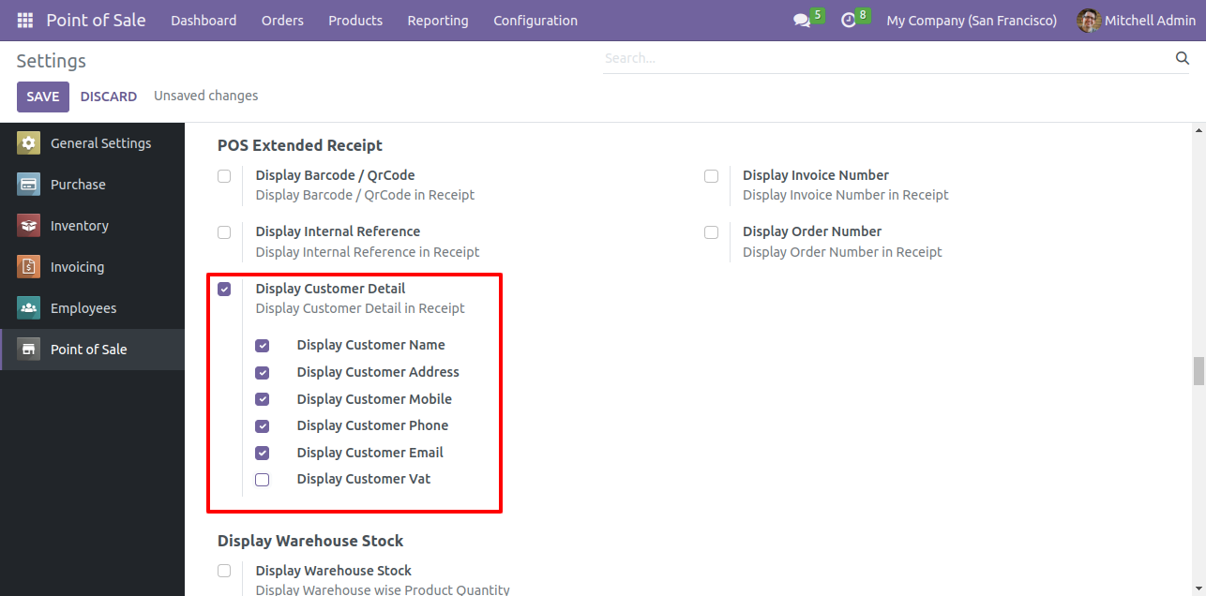Click the POS Extended Receipt heading
The image size is (1206, 596).
(300, 145)
